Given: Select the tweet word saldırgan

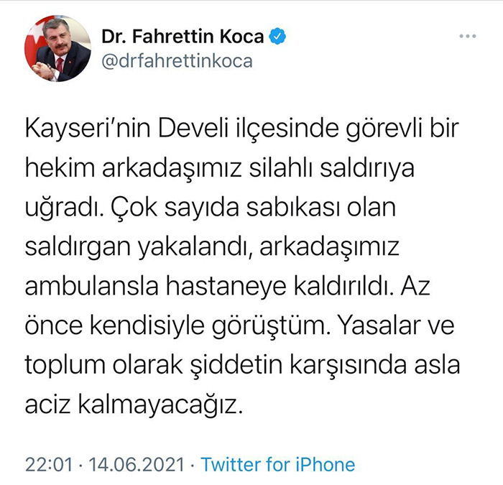Looking at the screenshot, I should click(78, 249).
